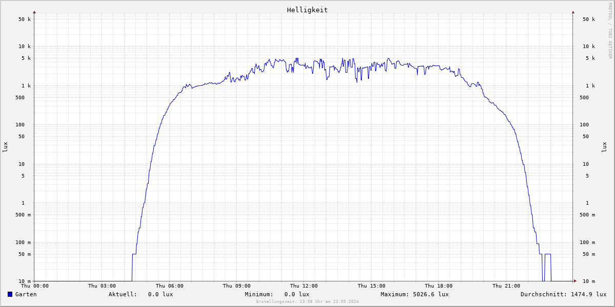The height and width of the screenshot is (307, 615).
Task: Click the 'Thu 18:00' time axis label
Action: 439,286
